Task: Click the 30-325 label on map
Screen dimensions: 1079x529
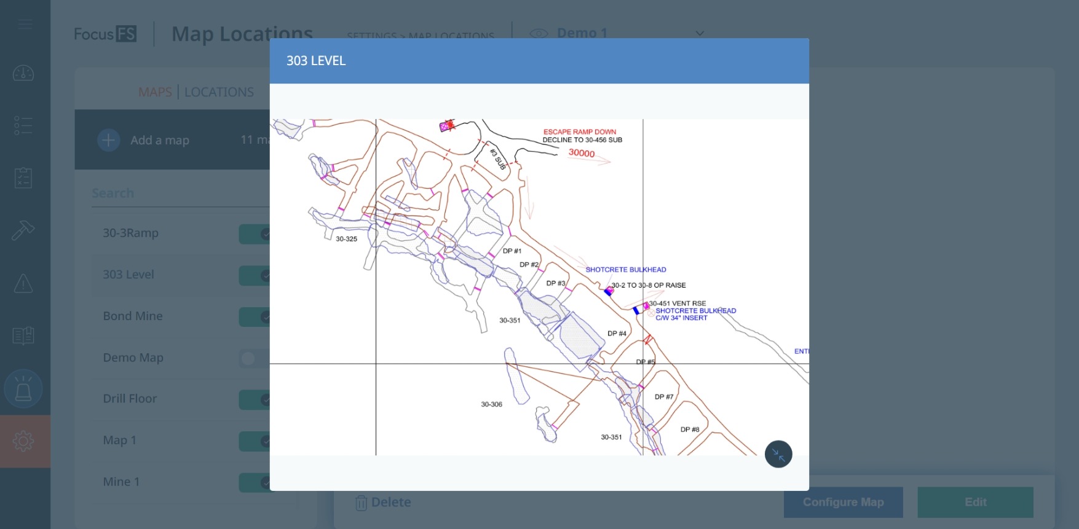Action: (346, 239)
